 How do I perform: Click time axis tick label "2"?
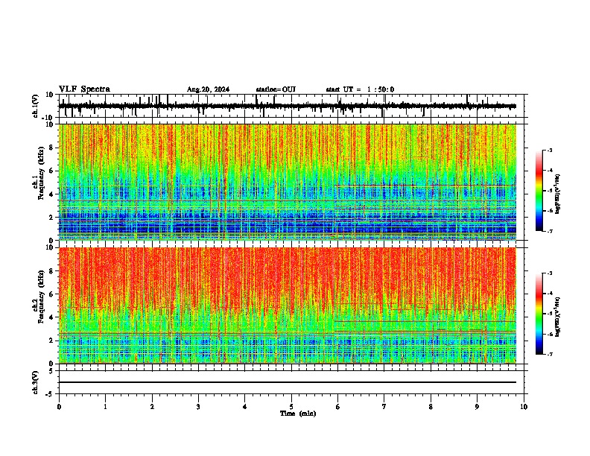pyautogui.click(x=152, y=407)
